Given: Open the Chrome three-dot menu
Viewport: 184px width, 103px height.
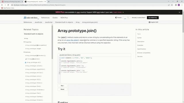Looking at the screenshot, I should tap(182, 5).
